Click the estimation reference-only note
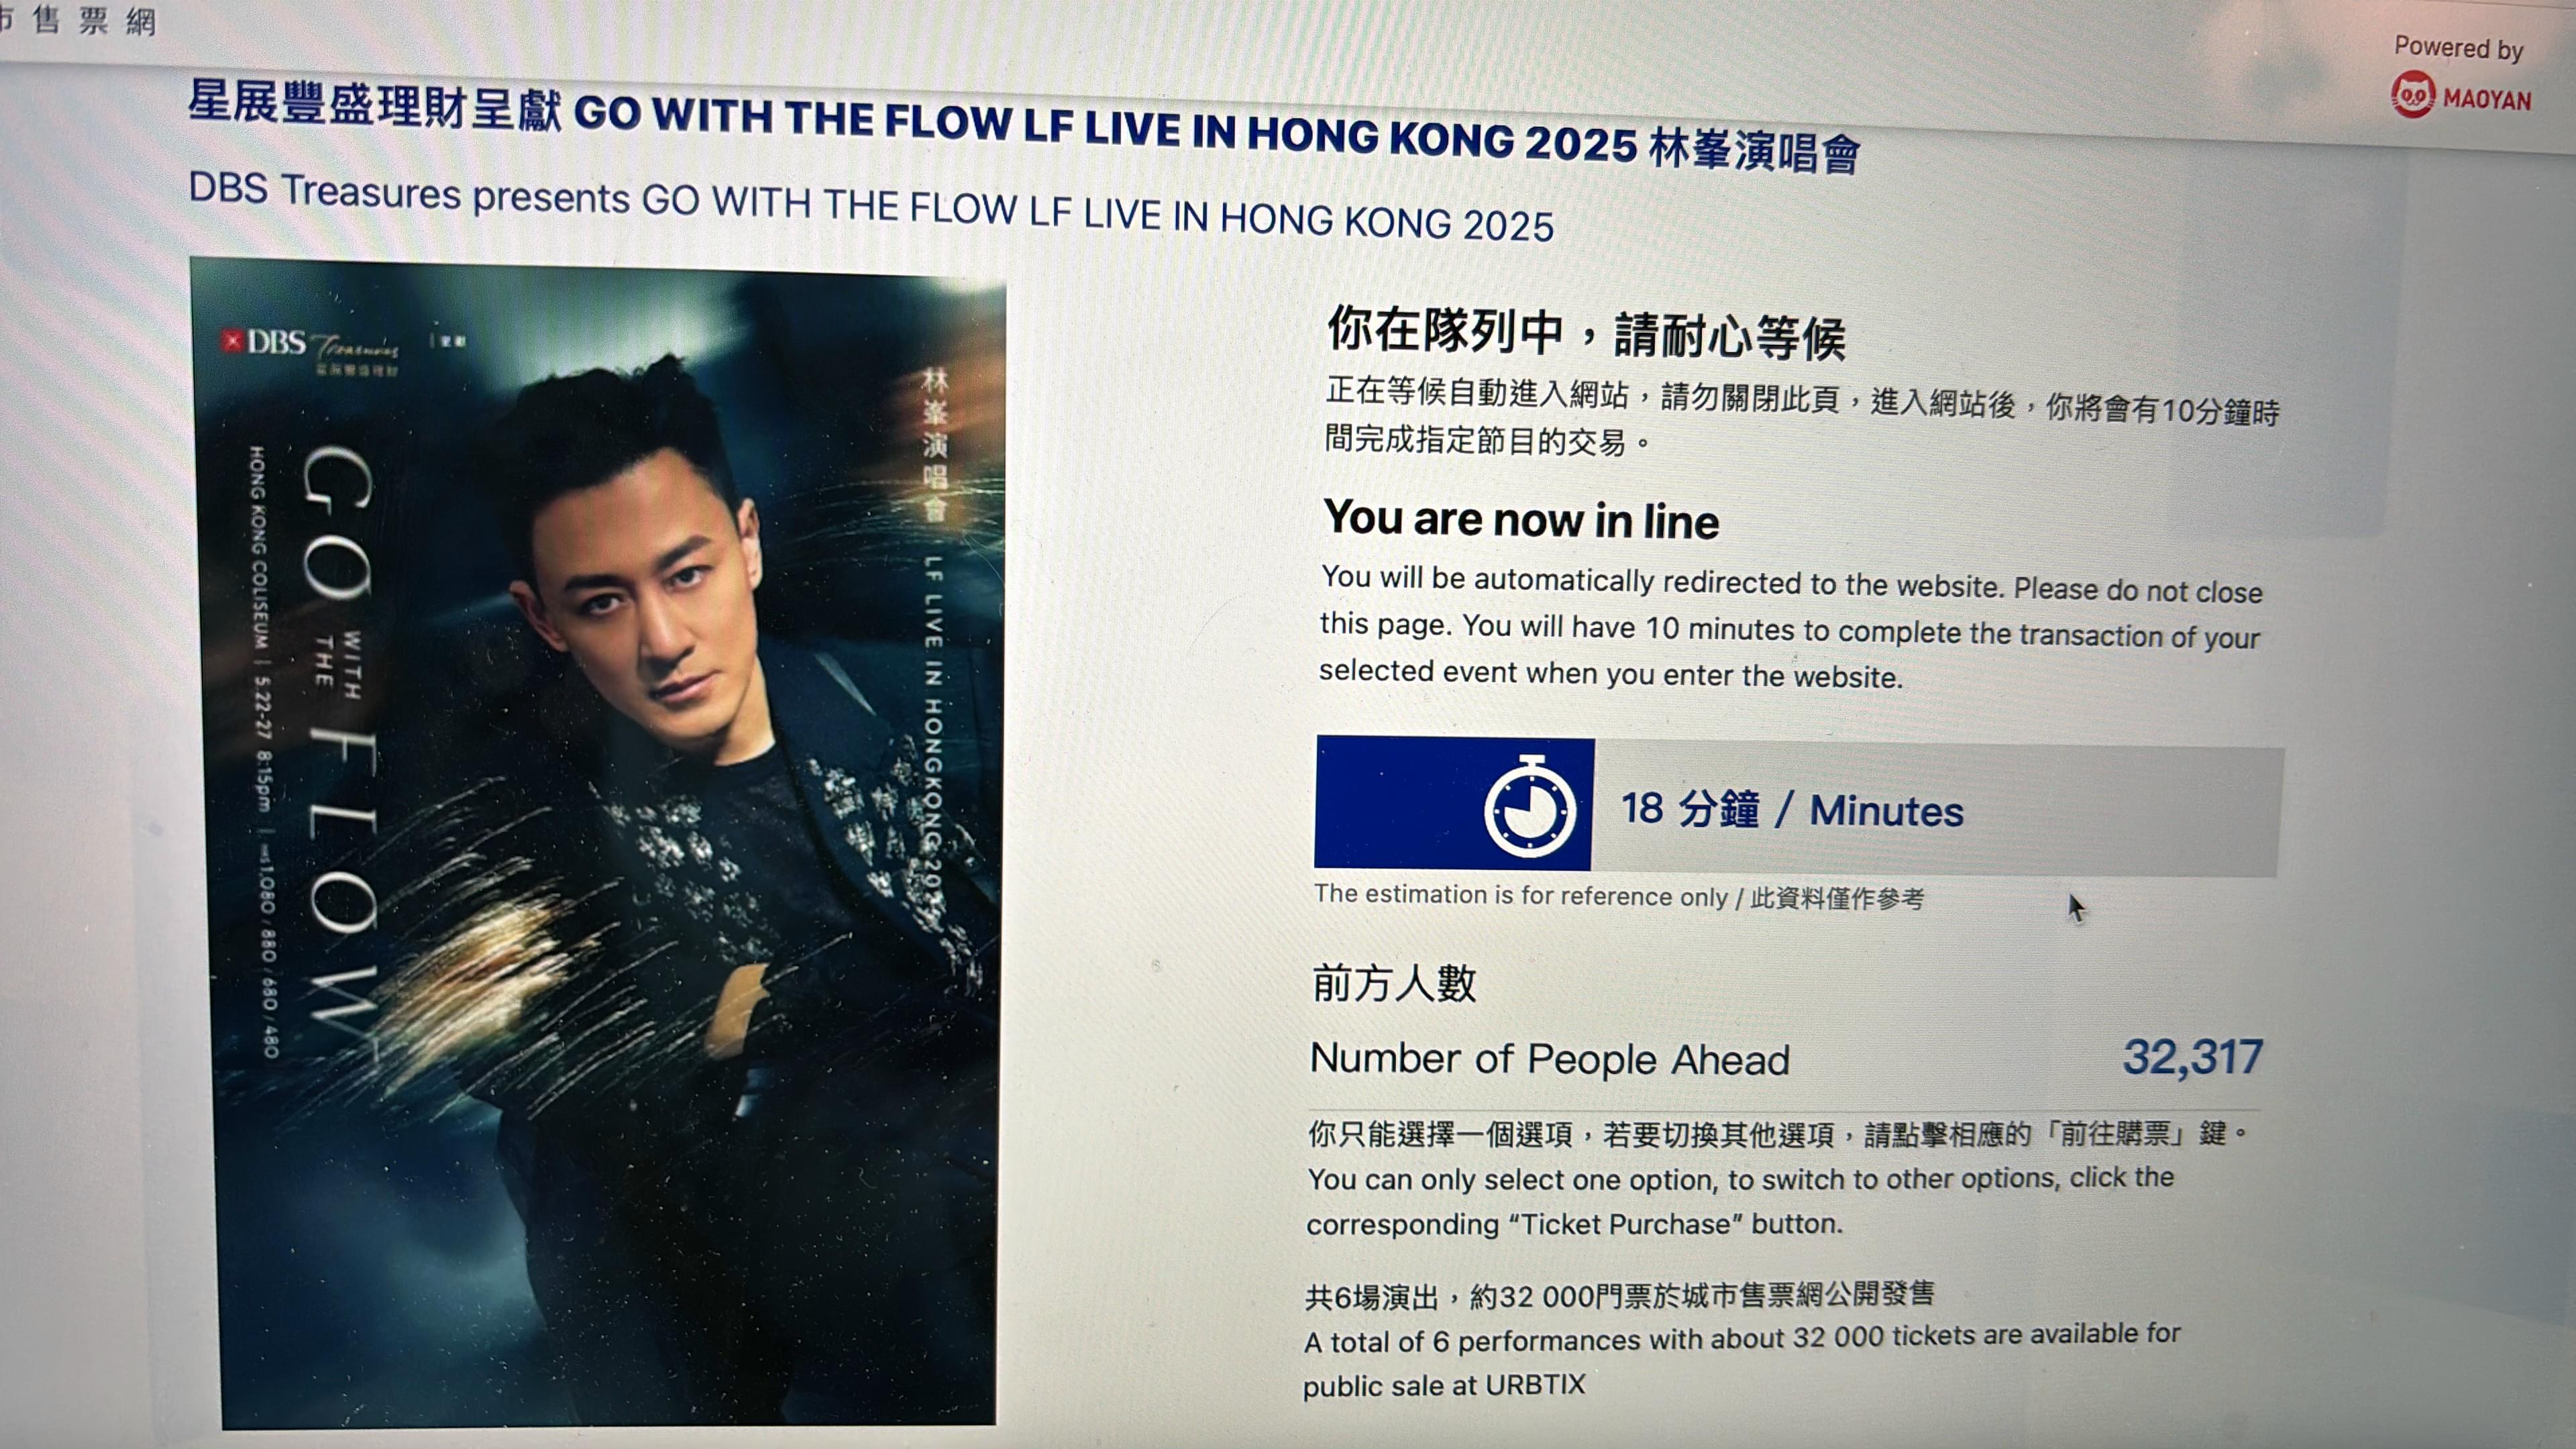 [1619, 896]
